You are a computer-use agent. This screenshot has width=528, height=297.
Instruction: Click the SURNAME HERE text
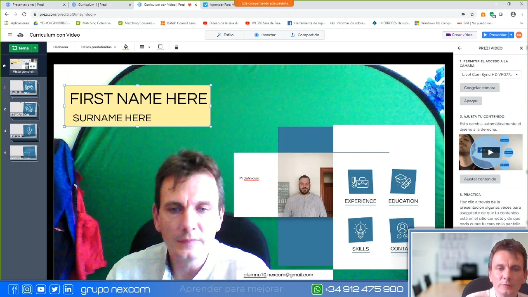(112, 118)
